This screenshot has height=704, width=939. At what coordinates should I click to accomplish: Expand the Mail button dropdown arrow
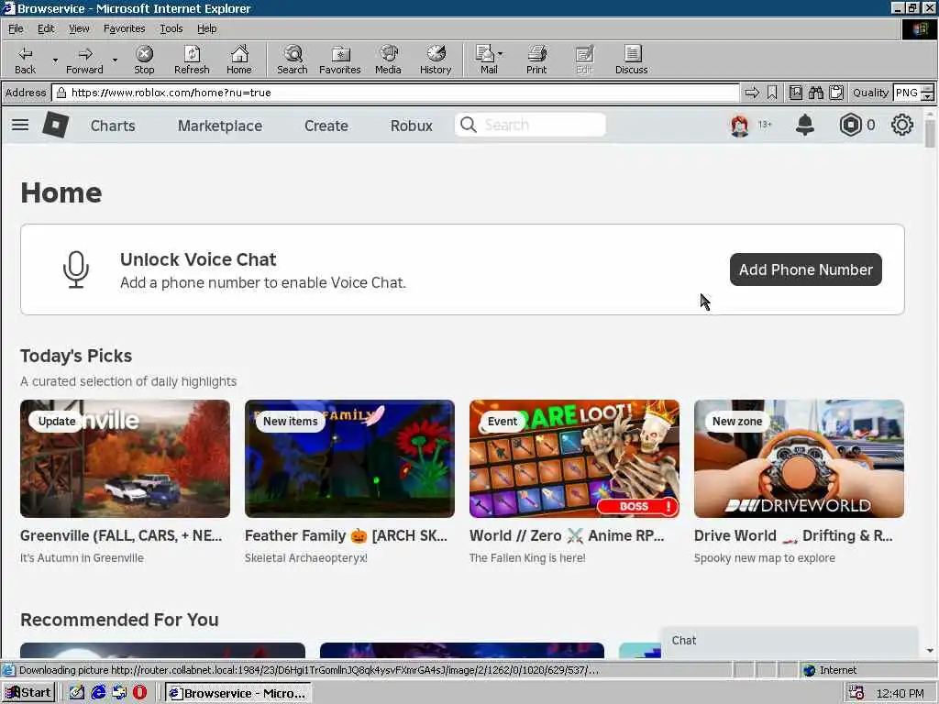click(x=500, y=54)
